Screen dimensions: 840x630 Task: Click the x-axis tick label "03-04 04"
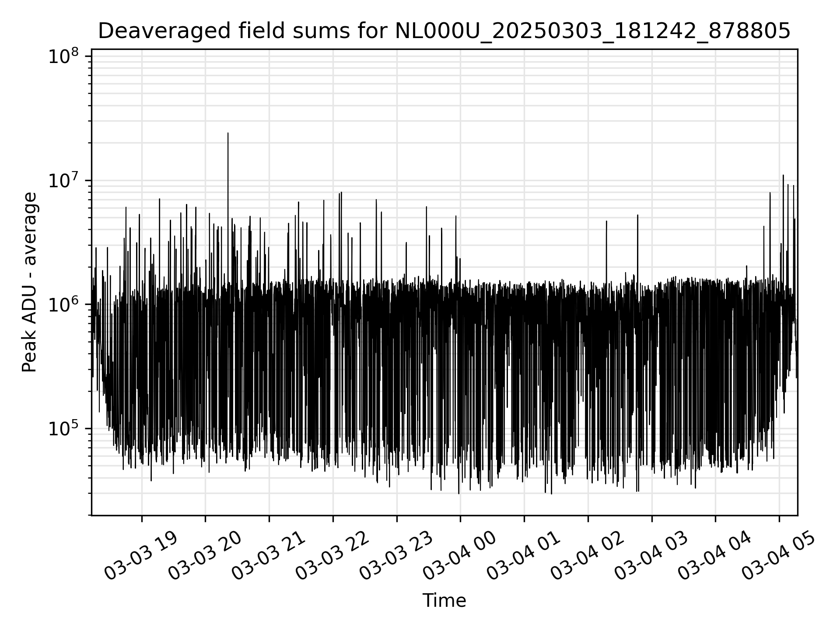pyautogui.click(x=714, y=556)
